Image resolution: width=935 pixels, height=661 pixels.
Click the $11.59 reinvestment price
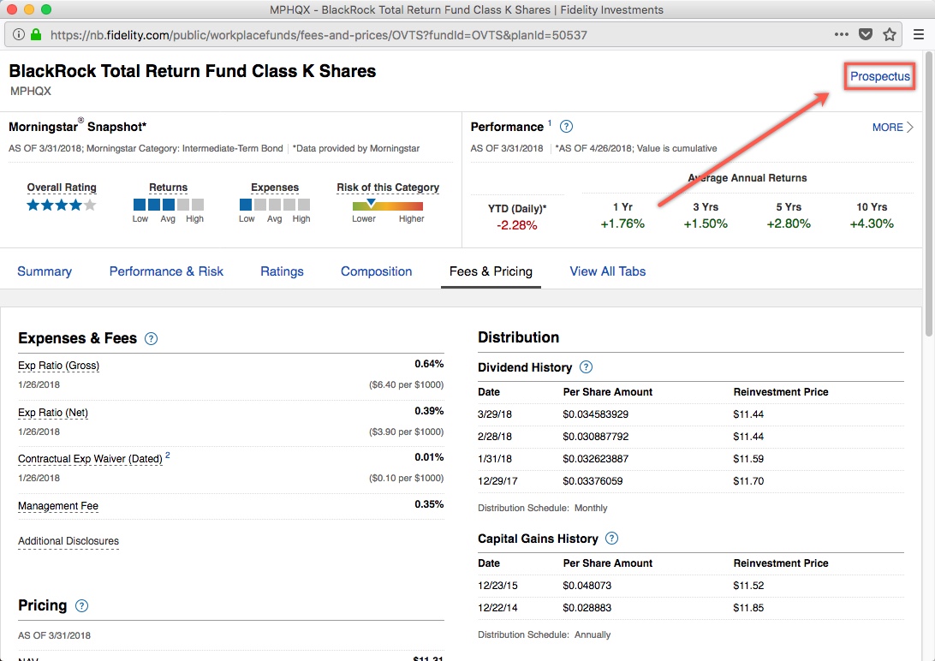(748, 459)
